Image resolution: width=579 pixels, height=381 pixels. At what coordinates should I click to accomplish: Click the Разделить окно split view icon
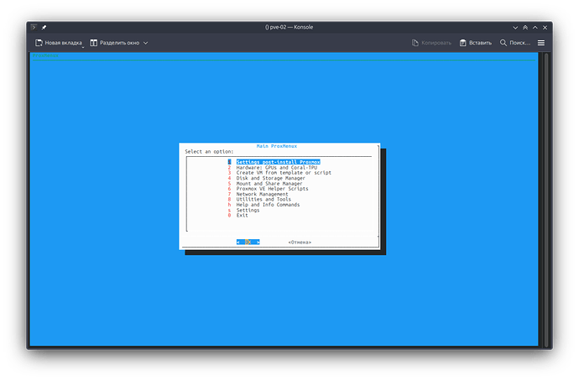(94, 43)
